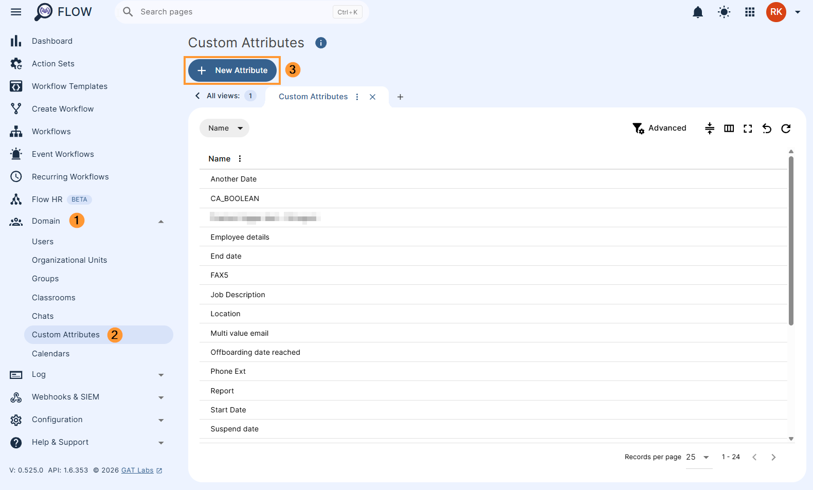Screen dimensions: 813x490
Task: Click the Dashboard bar chart icon
Action: tap(16, 41)
